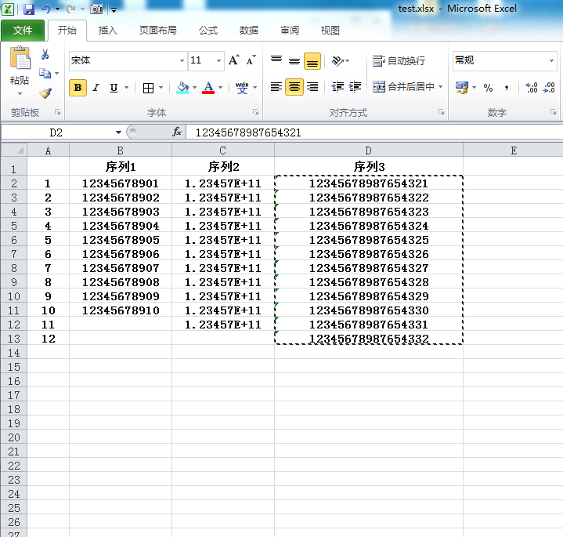
Task: Open the 对齐方式 group dialog launcher
Action: coord(441,113)
